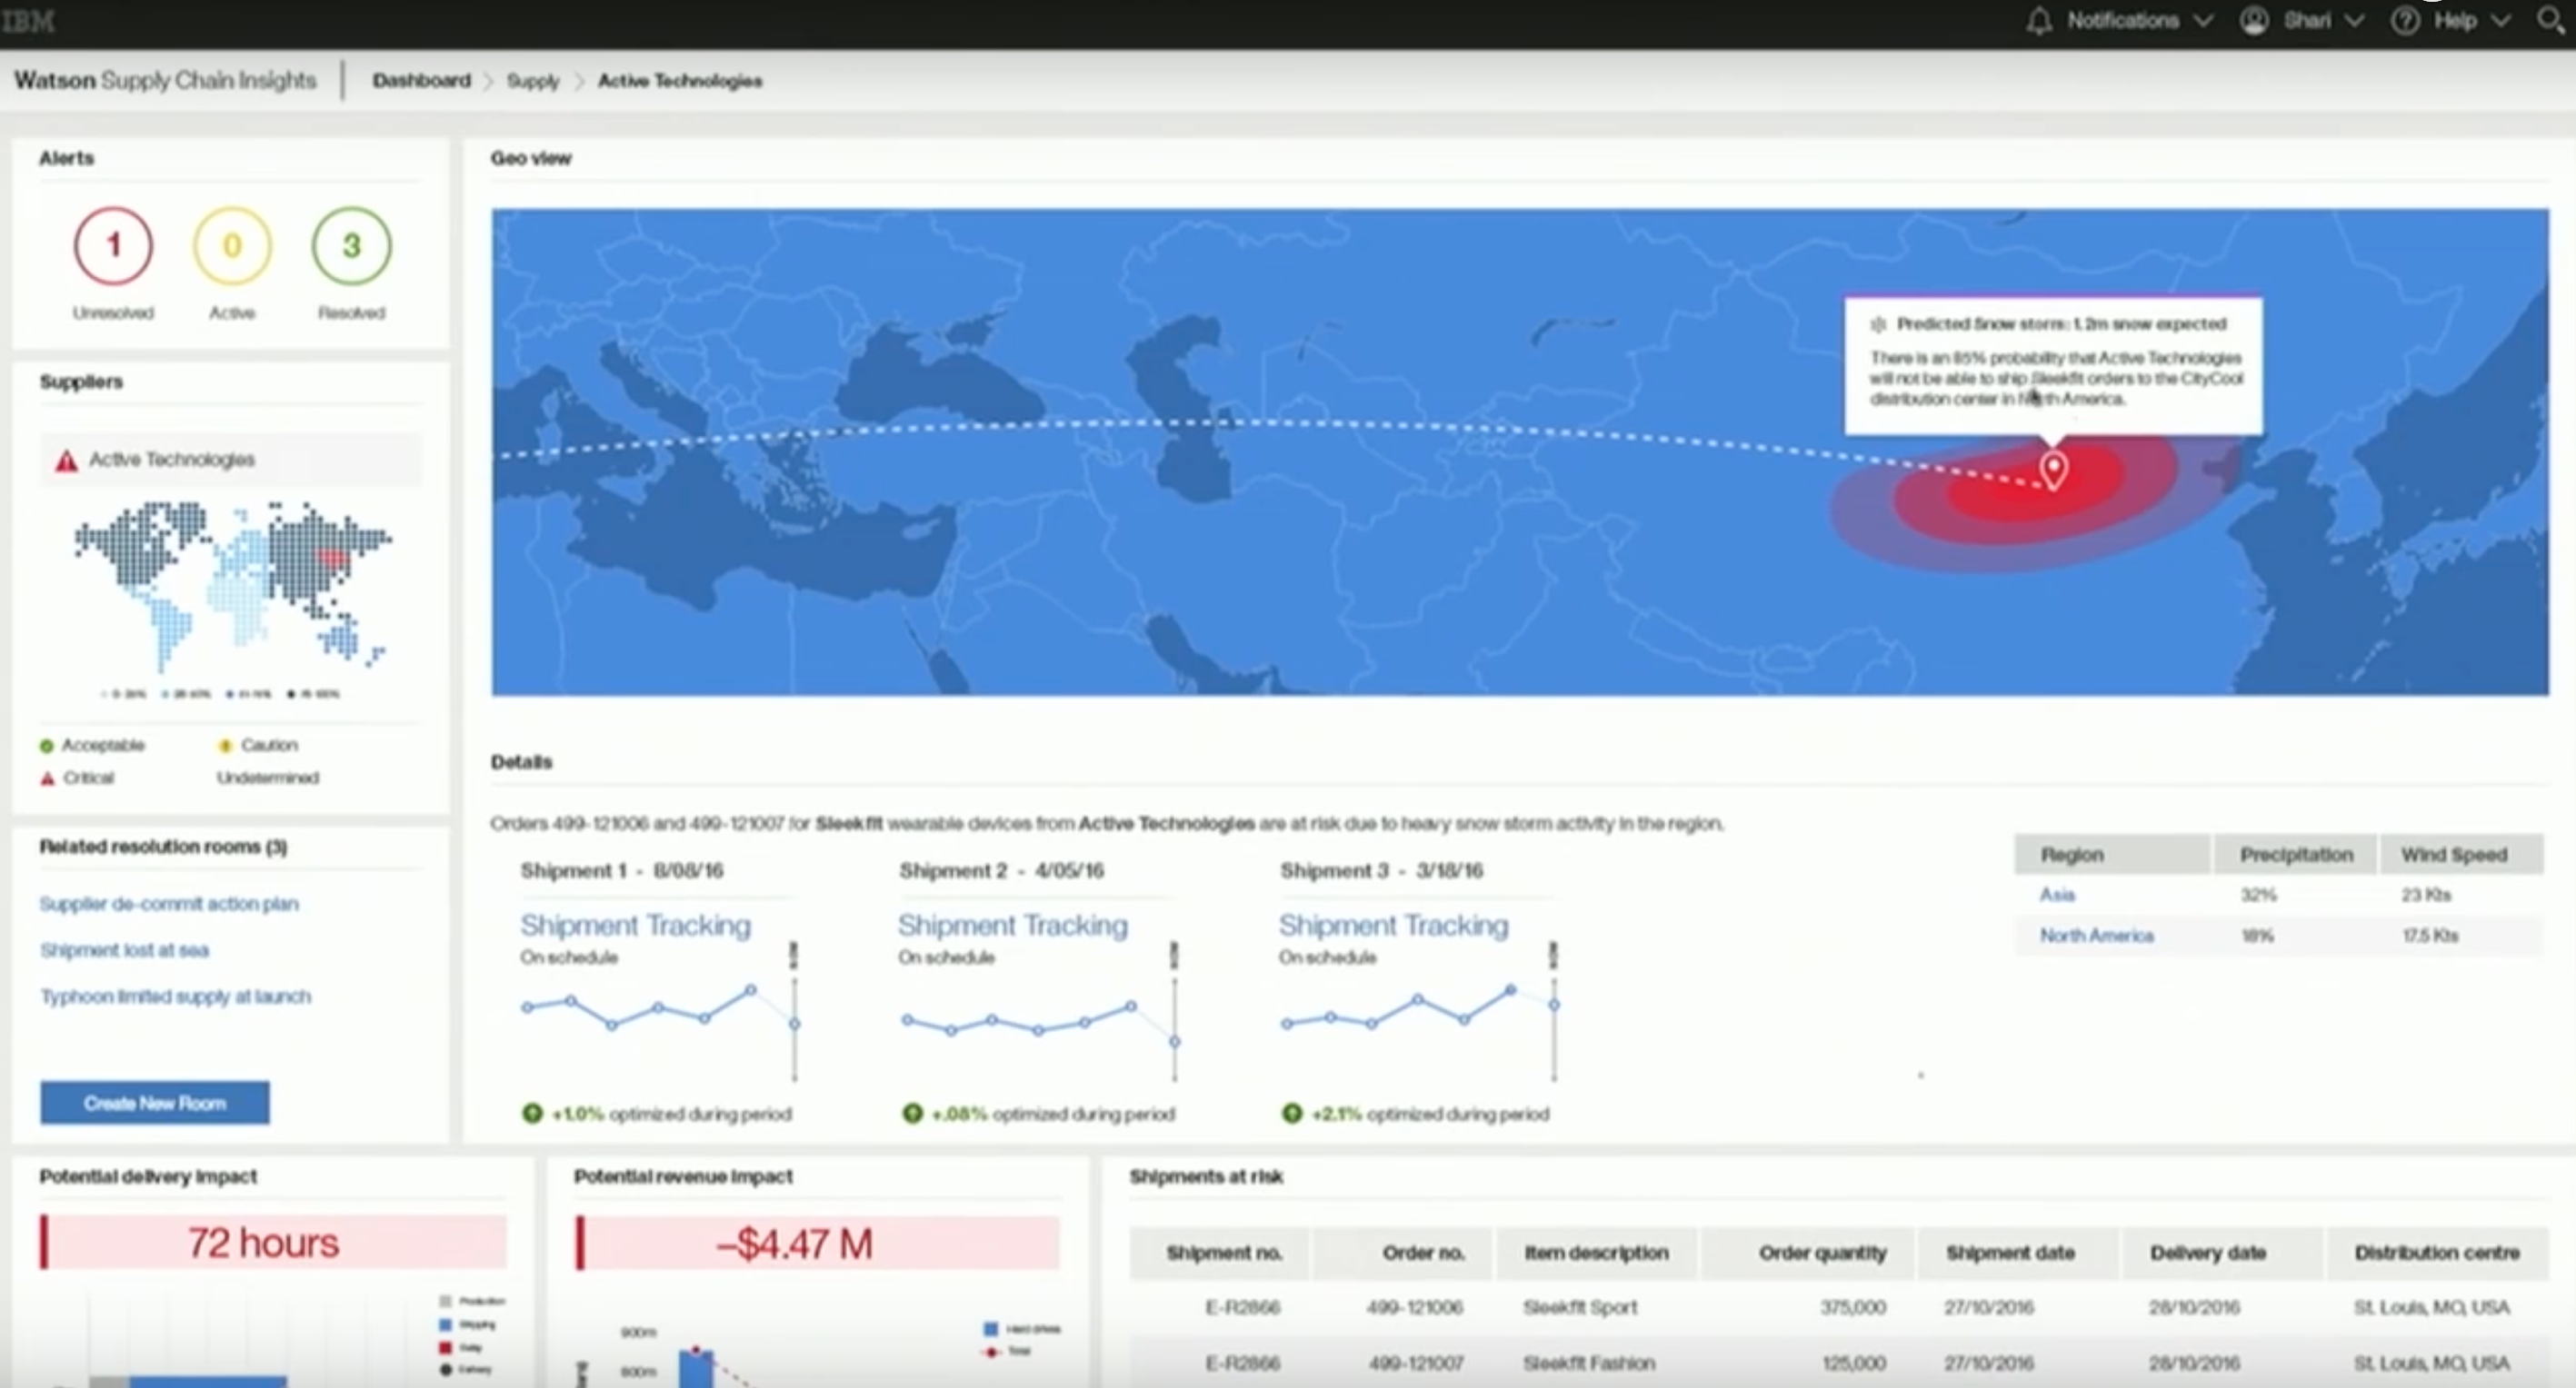Select the Unresolved alerts circle
Screen dimensions: 2576x1388
pyautogui.click(x=113, y=246)
